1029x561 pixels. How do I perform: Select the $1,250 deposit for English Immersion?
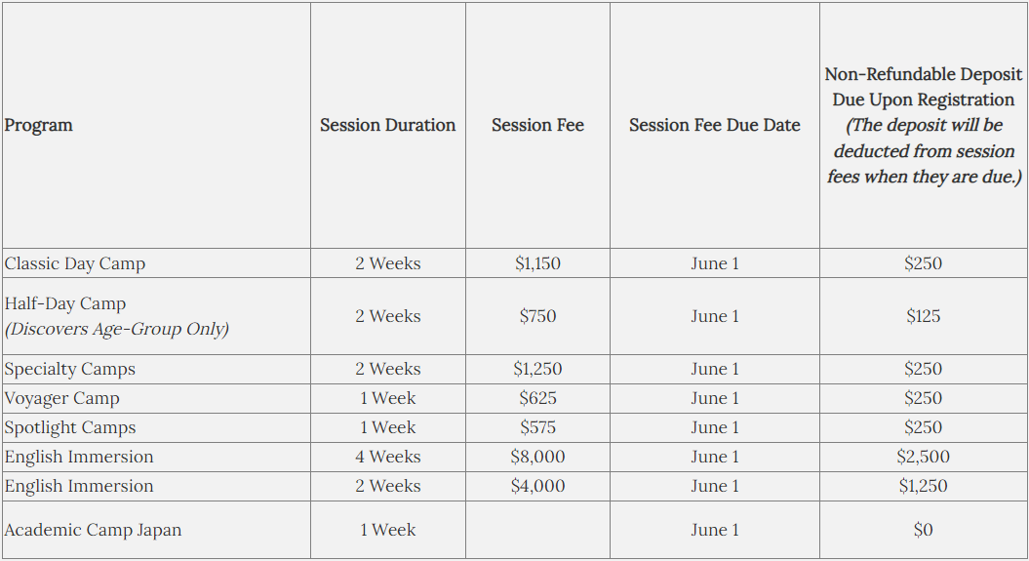[x=924, y=486]
